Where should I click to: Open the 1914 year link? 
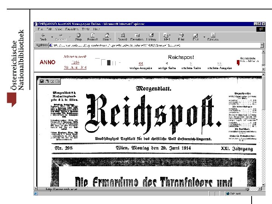pos(75,62)
